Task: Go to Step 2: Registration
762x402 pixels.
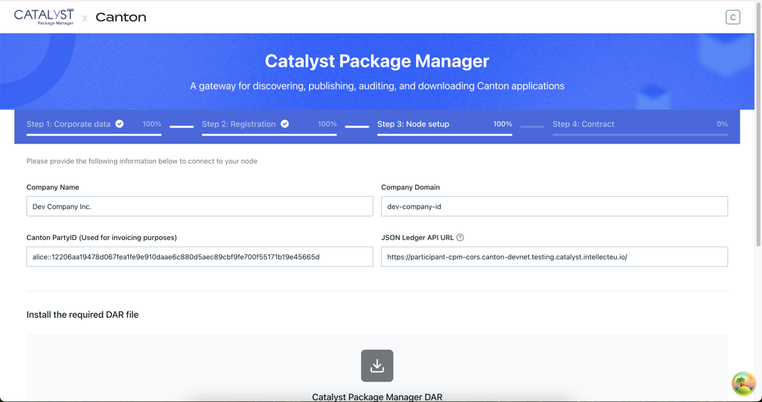Action: pos(238,124)
